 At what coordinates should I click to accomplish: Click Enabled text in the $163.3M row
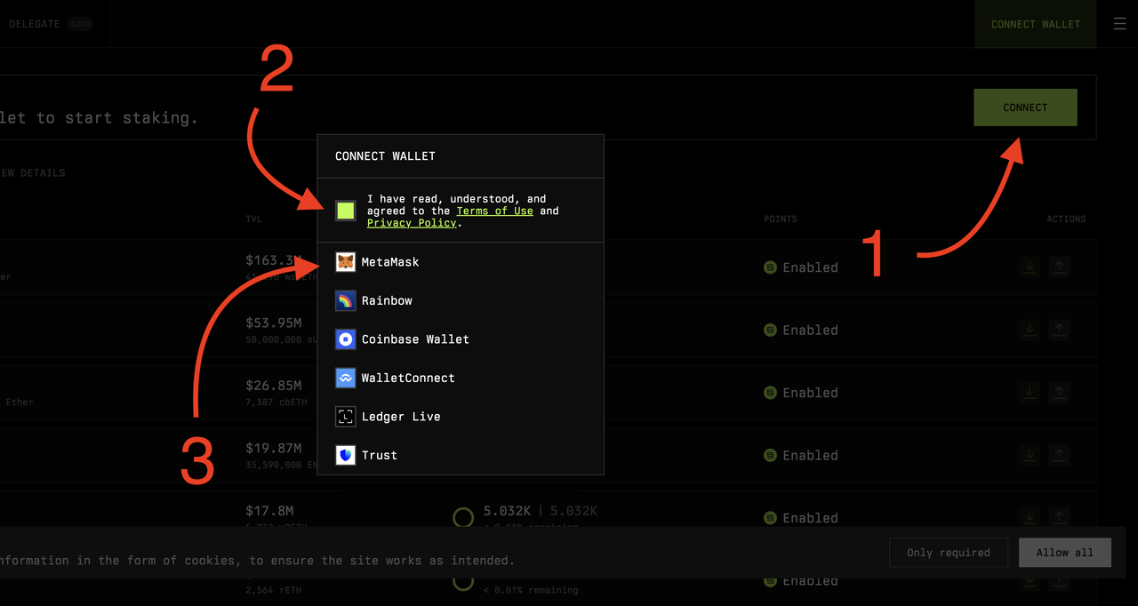(x=810, y=267)
